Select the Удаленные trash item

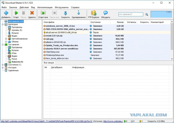pos(13,71)
